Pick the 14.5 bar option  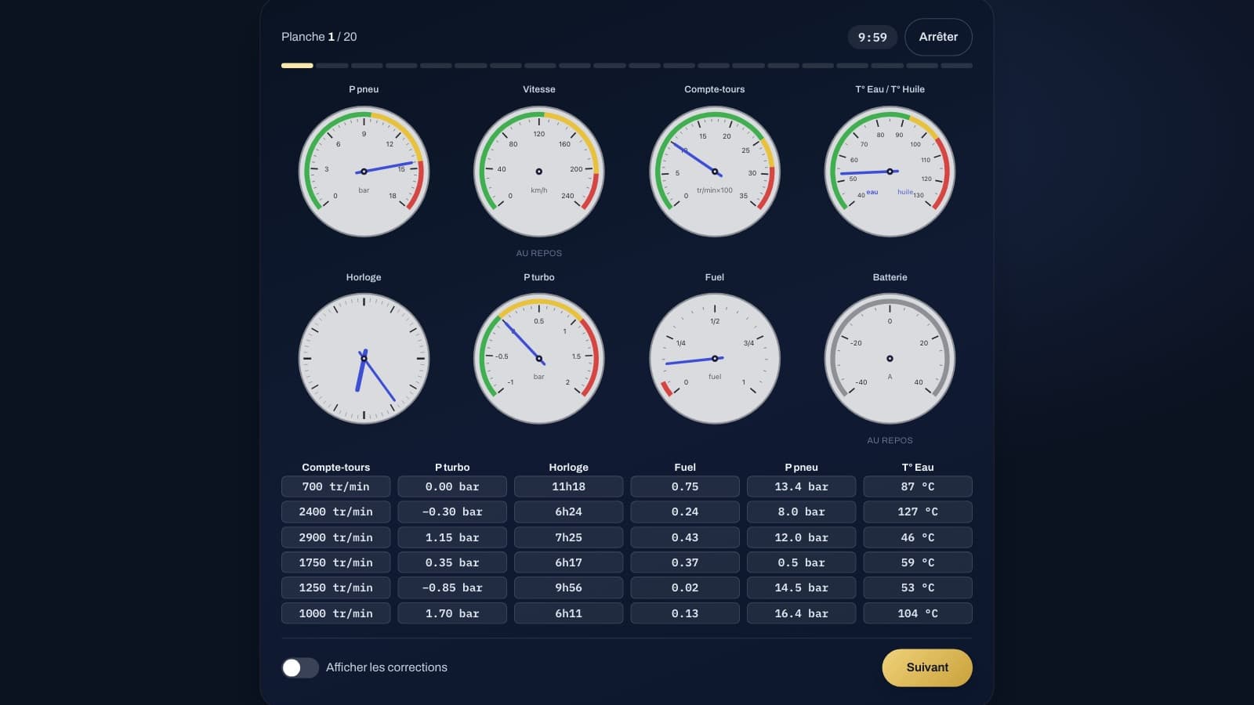(801, 587)
